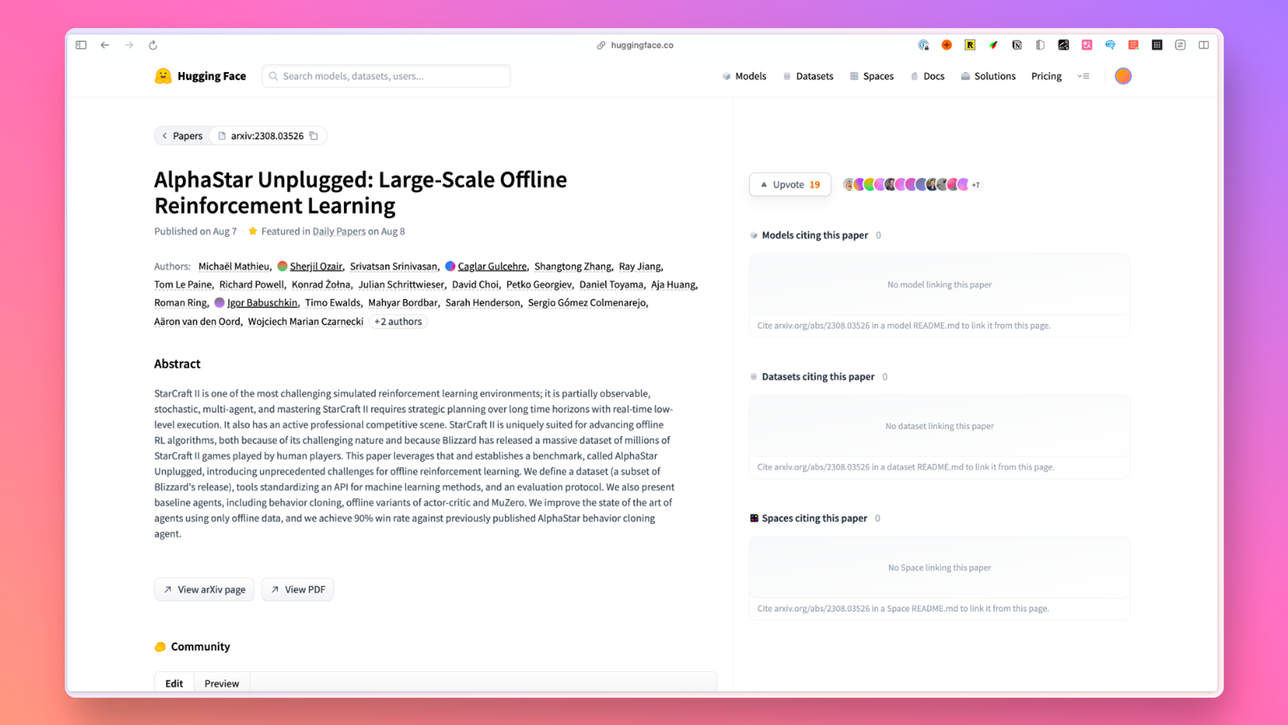Open the Datasets menu item
Image resolution: width=1288 pixels, height=725 pixels.
point(808,76)
